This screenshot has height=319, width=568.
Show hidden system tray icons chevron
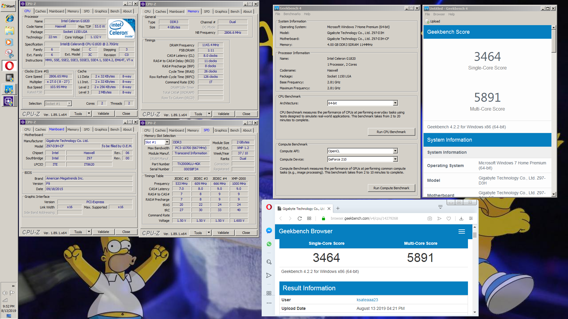point(13,286)
